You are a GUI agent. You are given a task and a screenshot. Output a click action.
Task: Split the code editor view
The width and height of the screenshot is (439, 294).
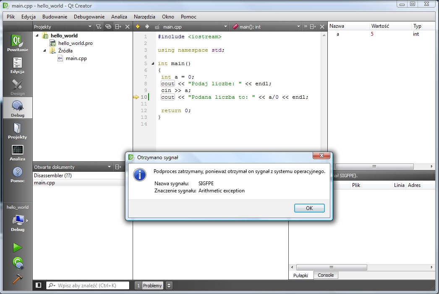(313, 26)
